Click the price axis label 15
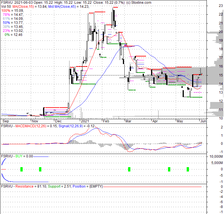This screenshot has width=224, height=214. pyautogui.click(x=221, y=75)
